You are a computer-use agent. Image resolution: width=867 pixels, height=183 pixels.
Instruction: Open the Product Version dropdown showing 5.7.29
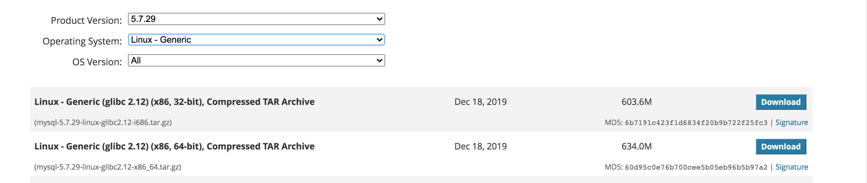point(256,19)
